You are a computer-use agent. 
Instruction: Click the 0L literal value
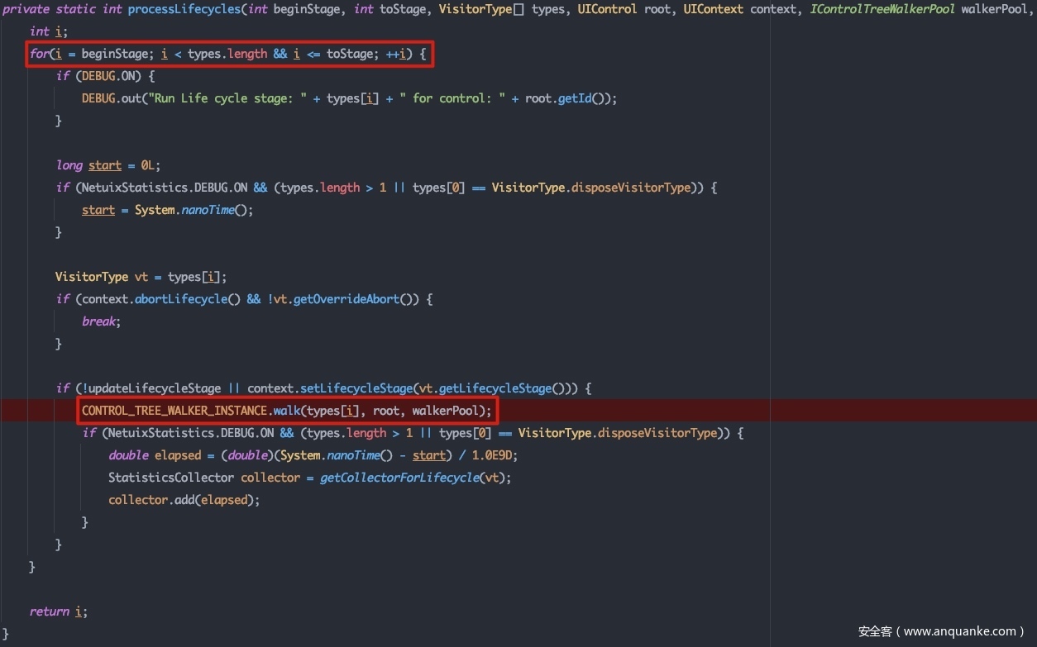point(149,165)
